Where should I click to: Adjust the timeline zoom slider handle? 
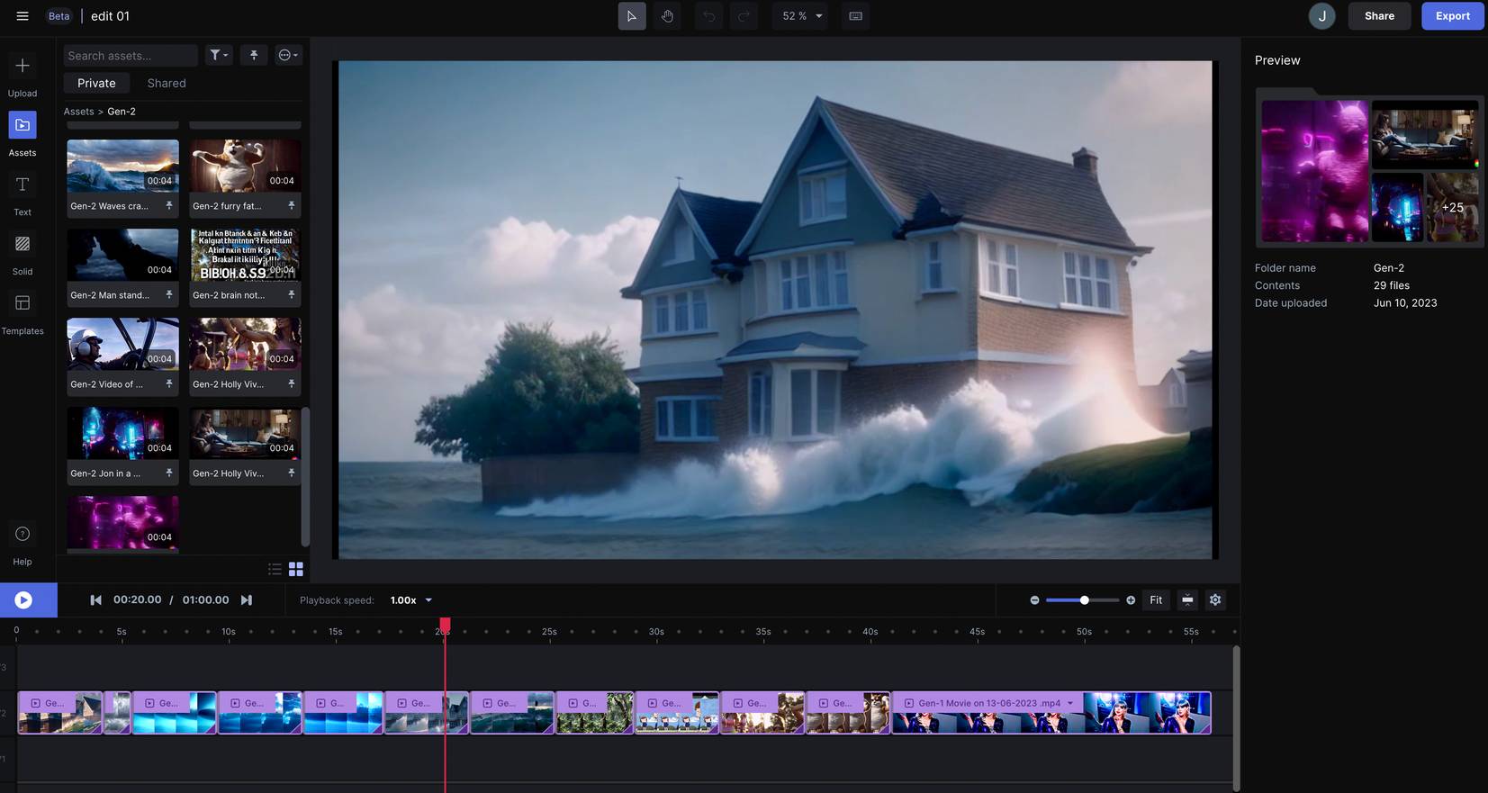tap(1084, 600)
